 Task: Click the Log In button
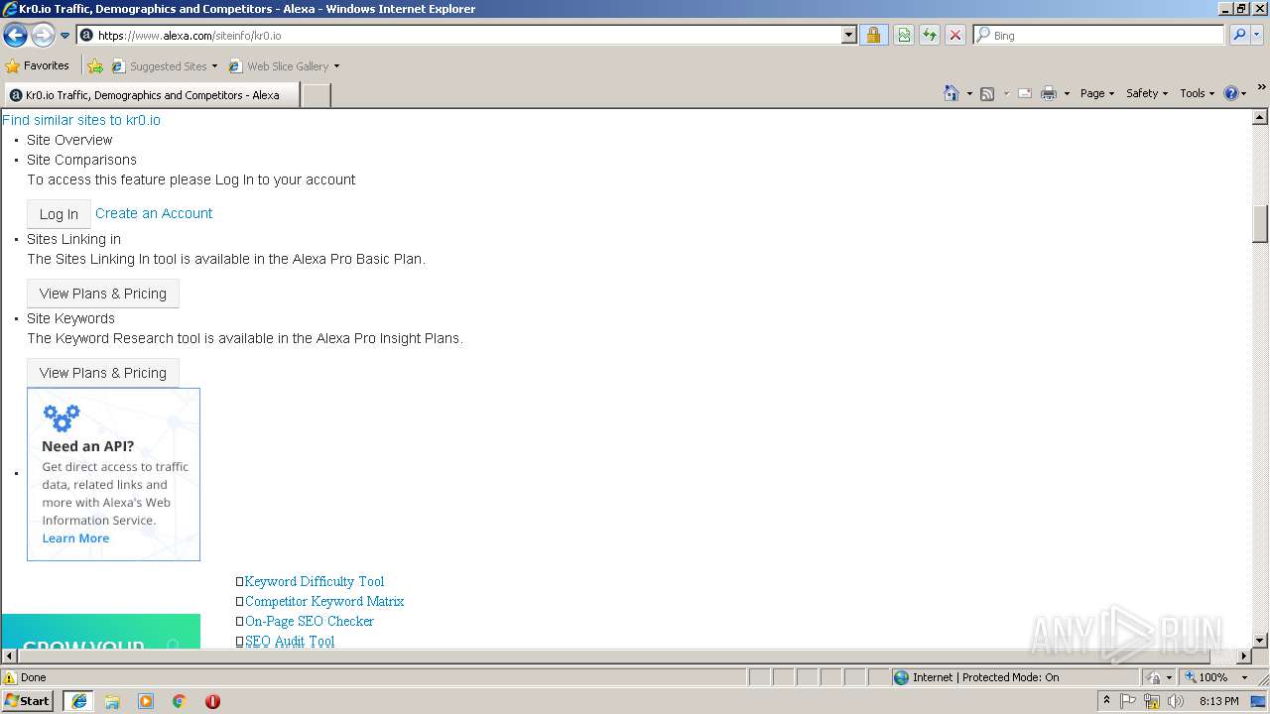(59, 214)
